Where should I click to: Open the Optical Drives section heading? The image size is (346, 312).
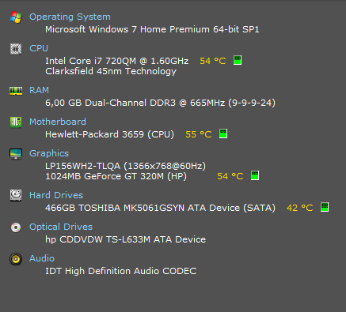61,227
